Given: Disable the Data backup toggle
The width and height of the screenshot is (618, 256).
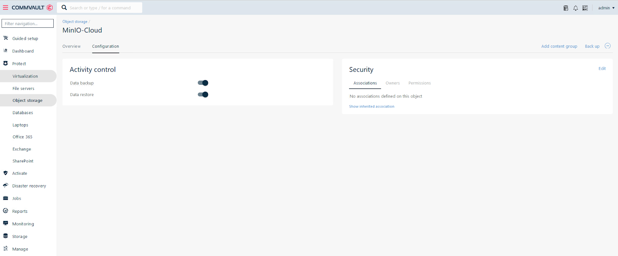Looking at the screenshot, I should point(203,83).
